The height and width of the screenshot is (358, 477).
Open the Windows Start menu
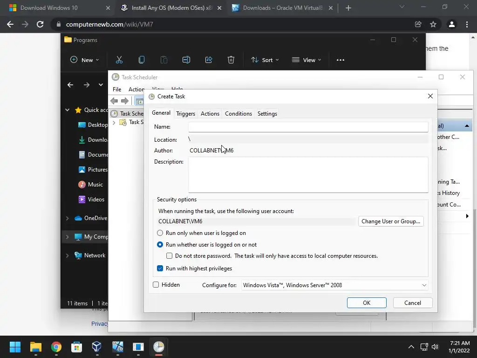point(15,347)
